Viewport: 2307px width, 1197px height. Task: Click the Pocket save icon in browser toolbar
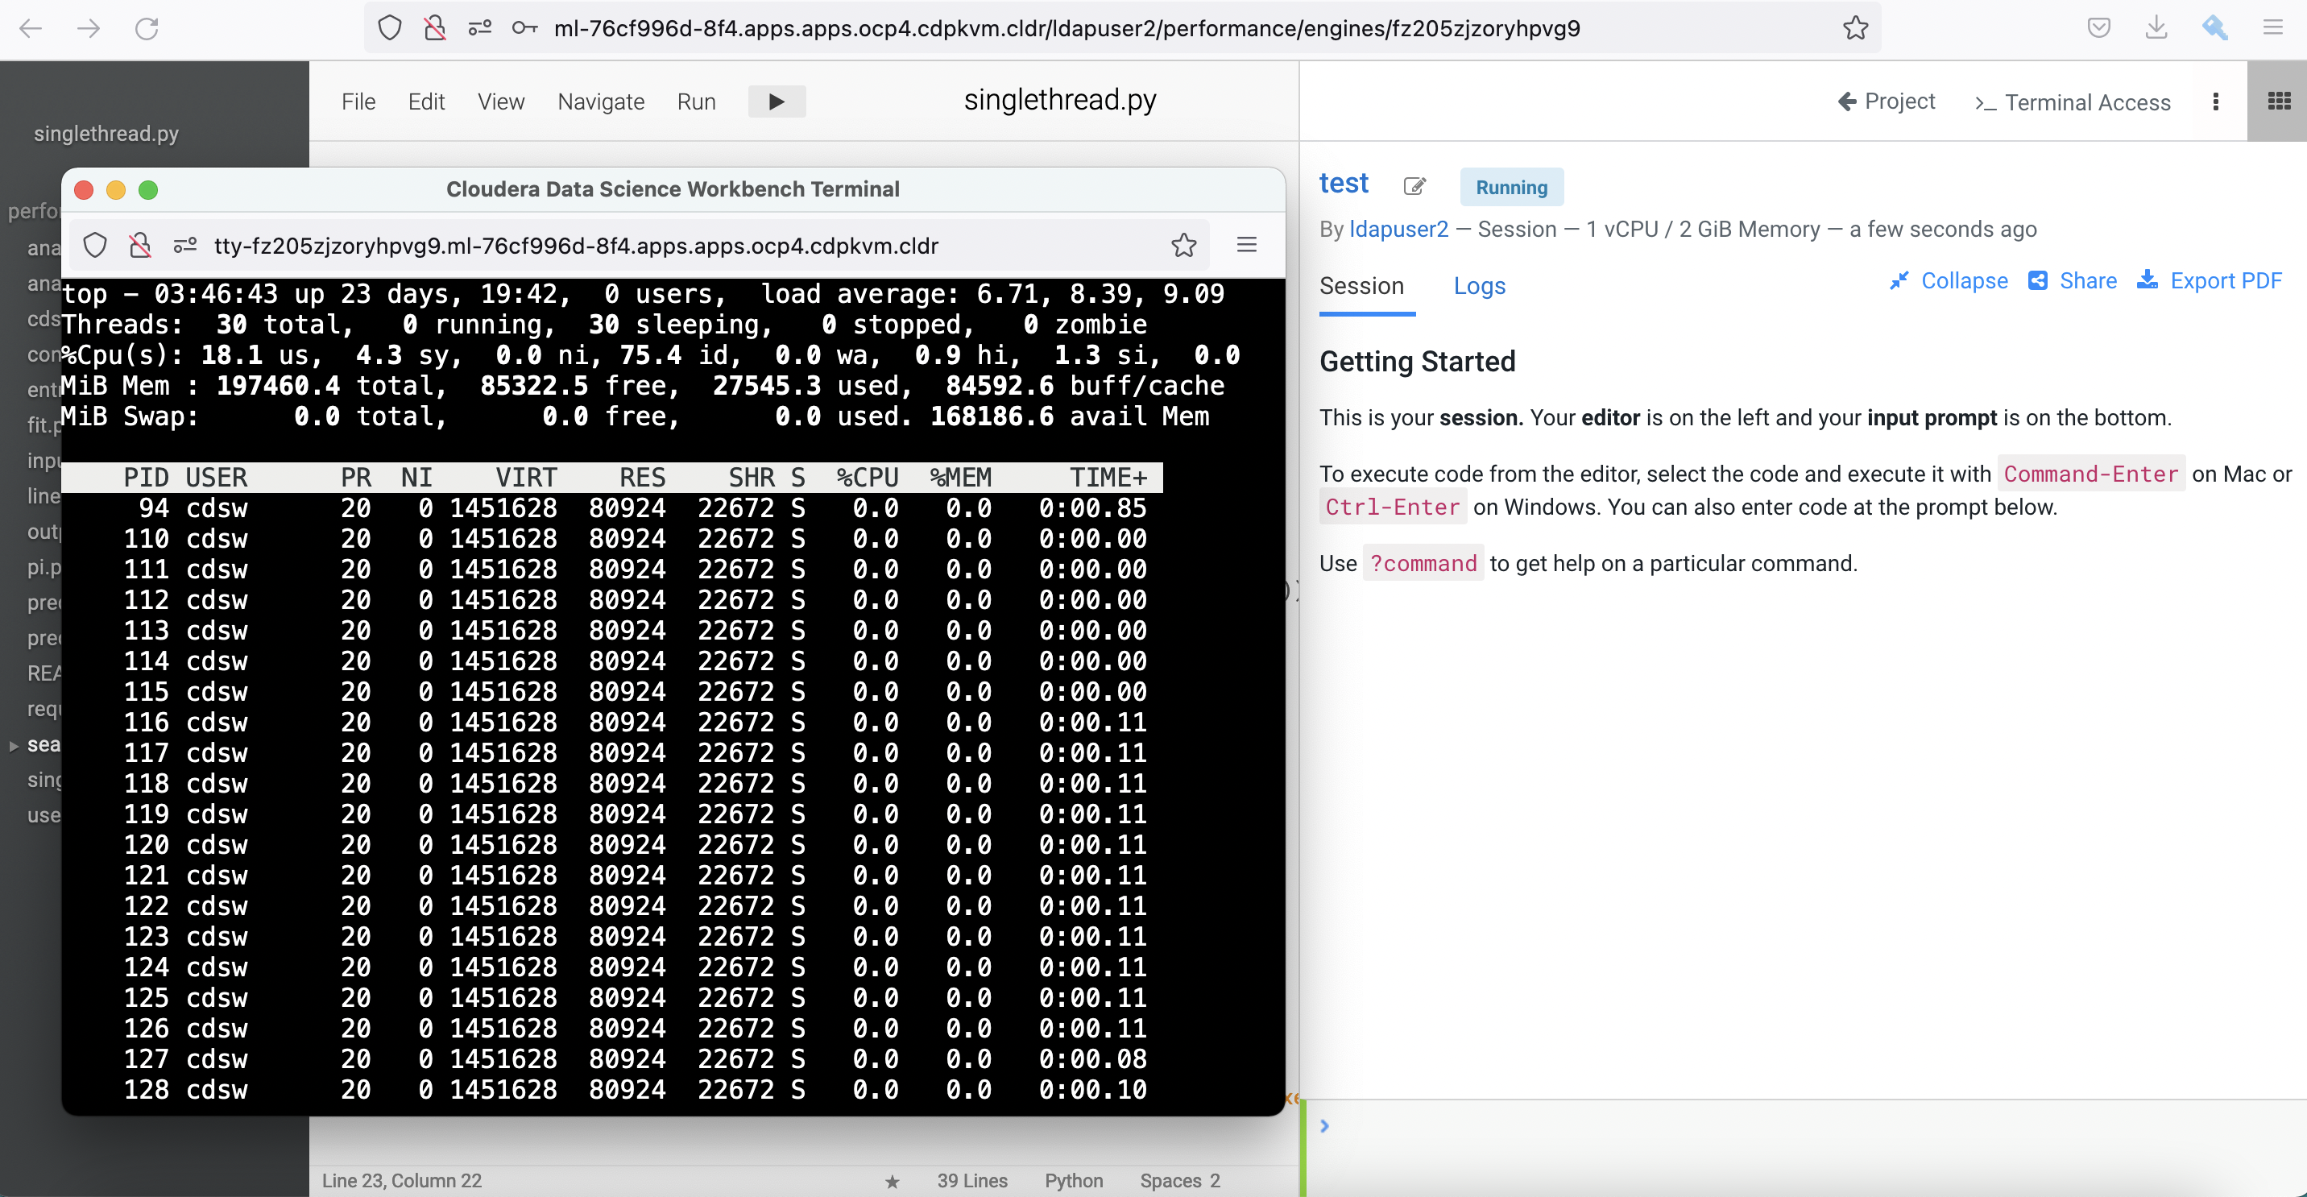(2098, 27)
